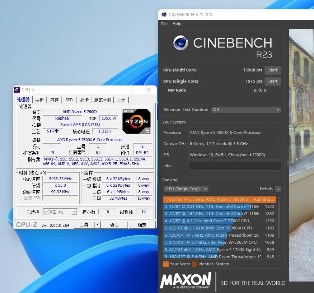Click the Cinebench icon in title bar
This screenshot has height=293, width=314.
164,15
